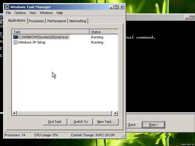
Task: Open the File menu
Action: 8,13
